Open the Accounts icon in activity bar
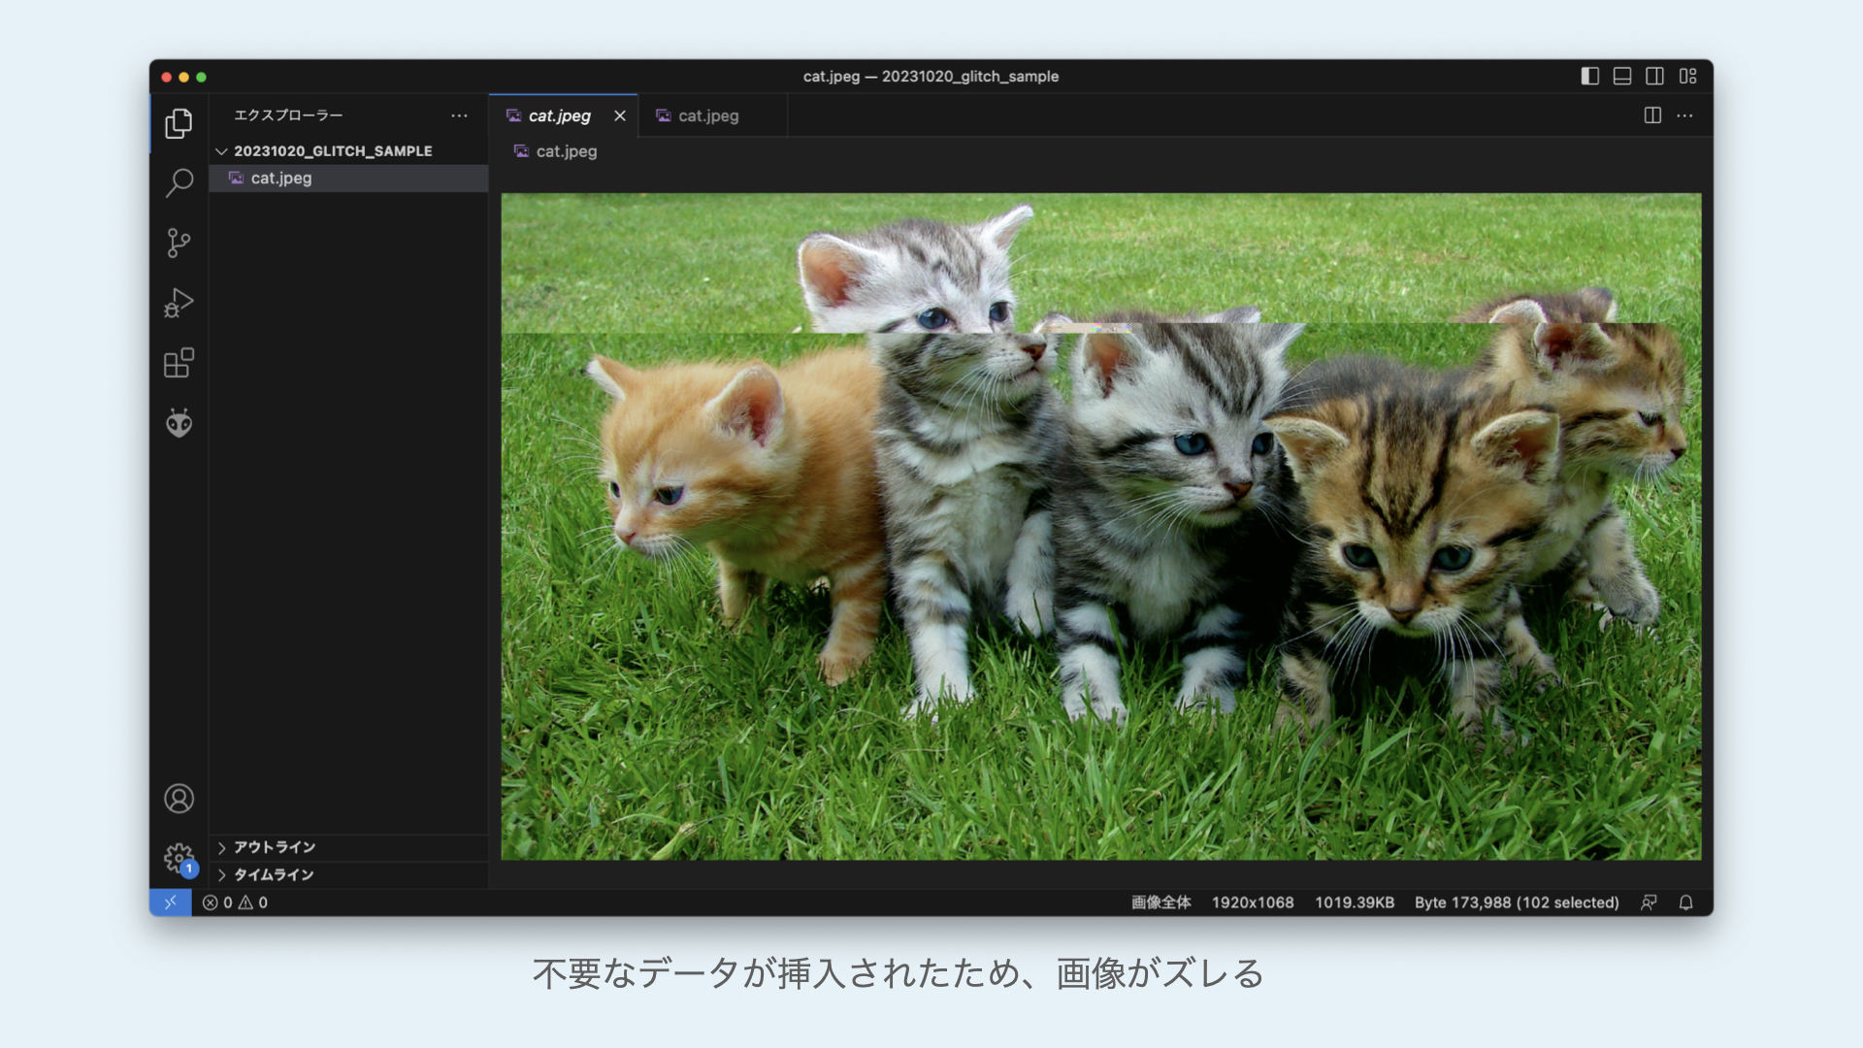 pyautogui.click(x=179, y=799)
